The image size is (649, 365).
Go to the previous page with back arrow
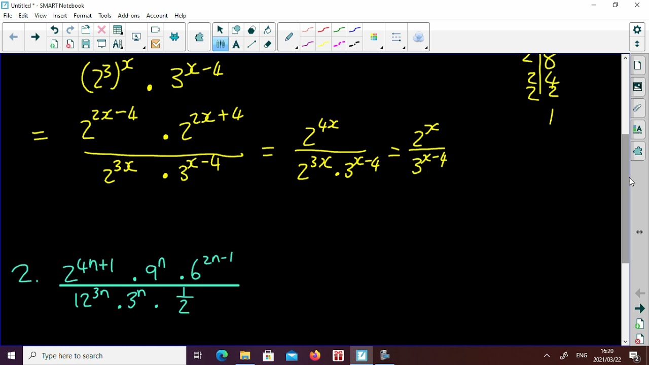[14, 37]
